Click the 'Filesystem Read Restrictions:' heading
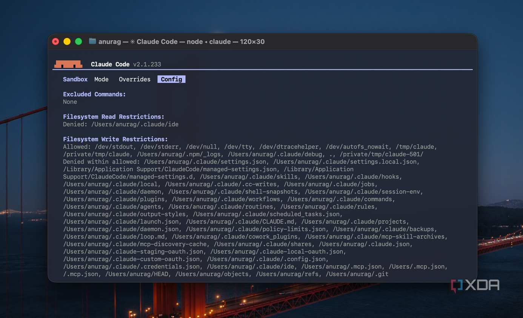This screenshot has height=318, width=523. 114,117
